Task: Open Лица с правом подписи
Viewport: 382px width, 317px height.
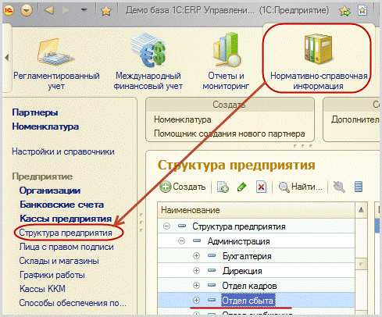Action: tap(66, 247)
